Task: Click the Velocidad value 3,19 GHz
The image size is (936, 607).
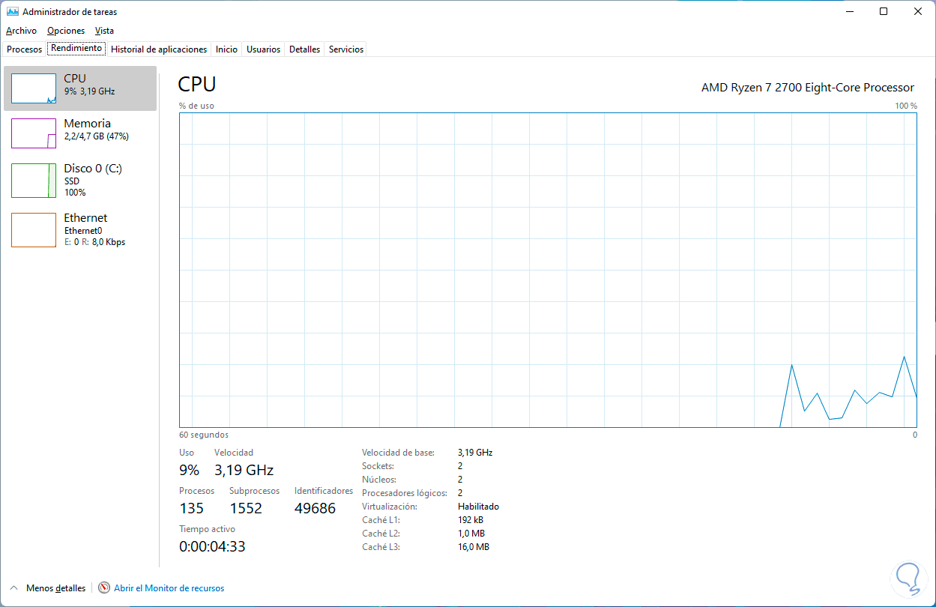Action: click(x=244, y=470)
